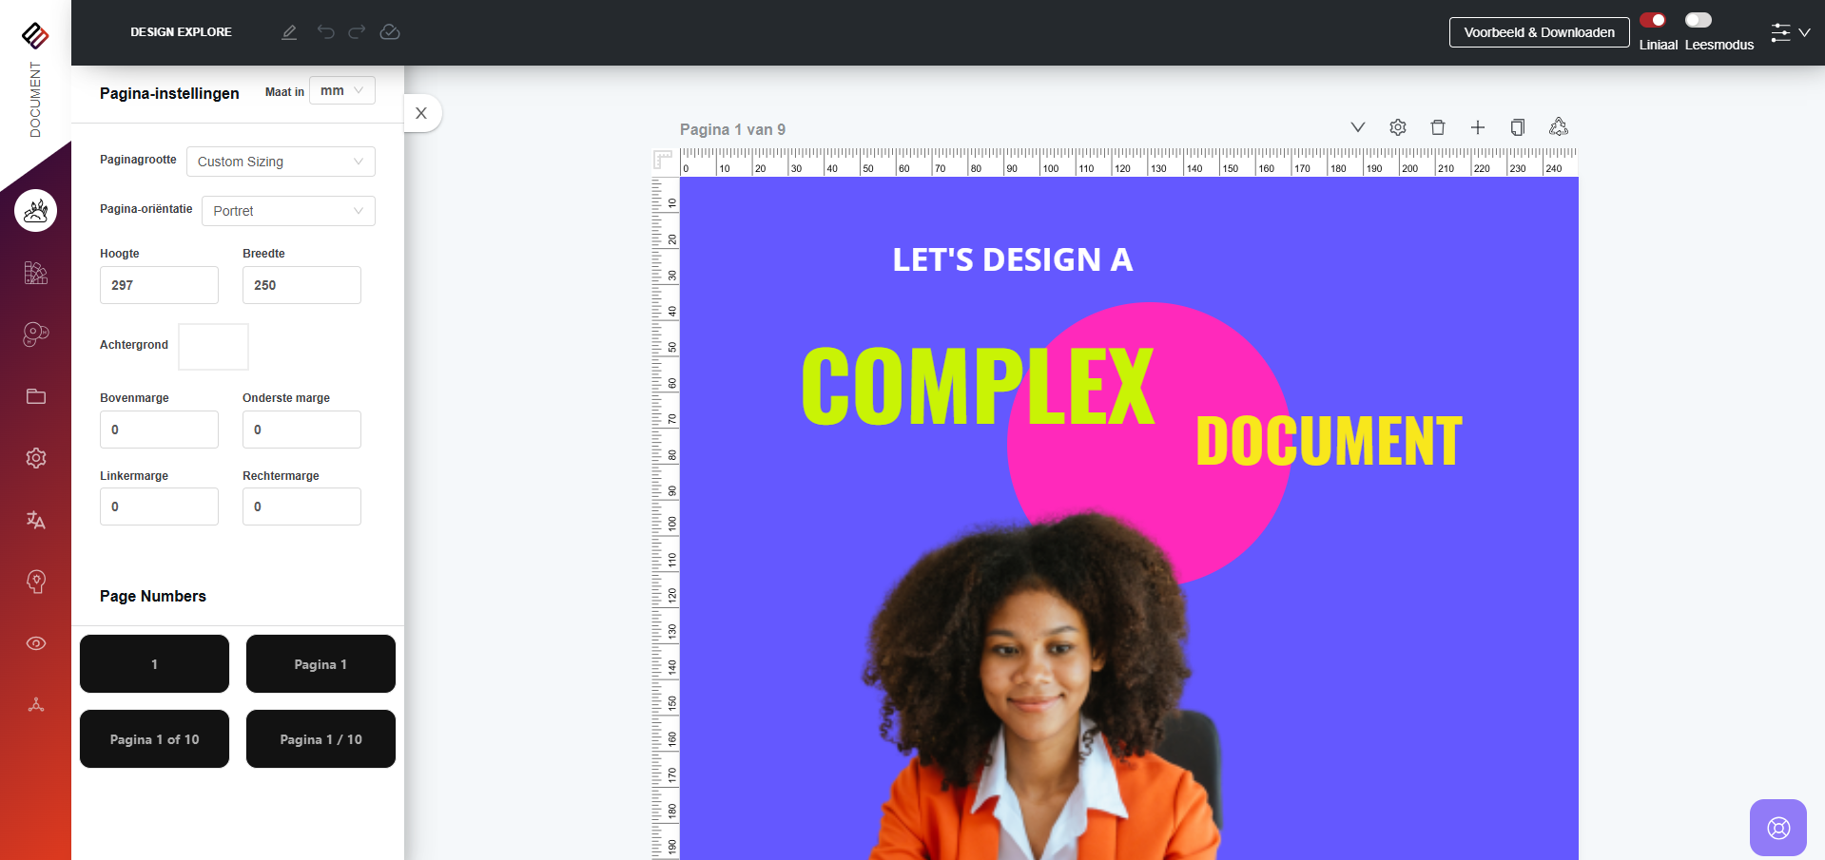1825x860 pixels.
Task: Click the cloud save status icon
Action: point(390,32)
